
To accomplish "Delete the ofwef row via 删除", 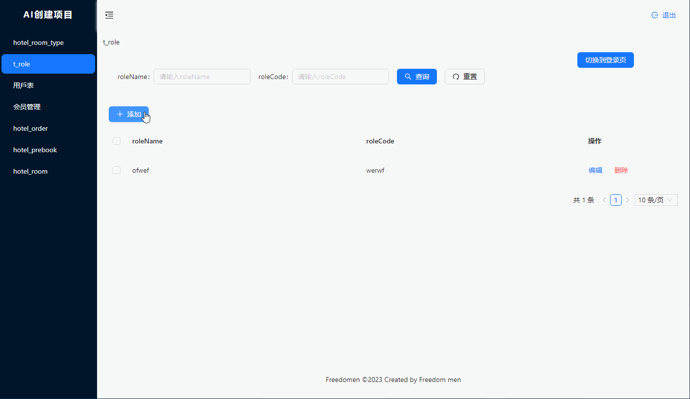I will pos(621,170).
